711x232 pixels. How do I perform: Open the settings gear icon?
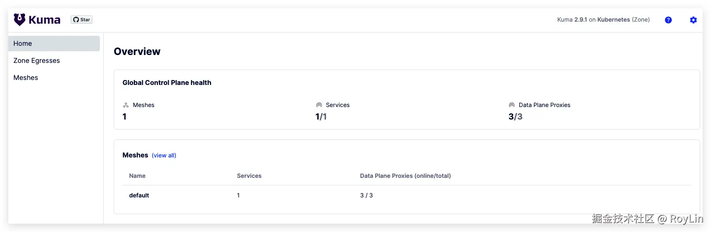pyautogui.click(x=693, y=20)
